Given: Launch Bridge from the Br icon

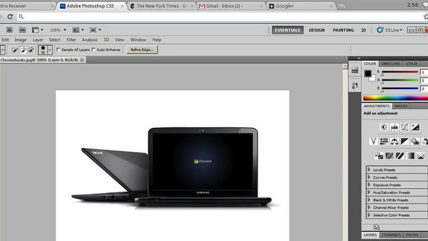Looking at the screenshot, I should tap(9, 29).
